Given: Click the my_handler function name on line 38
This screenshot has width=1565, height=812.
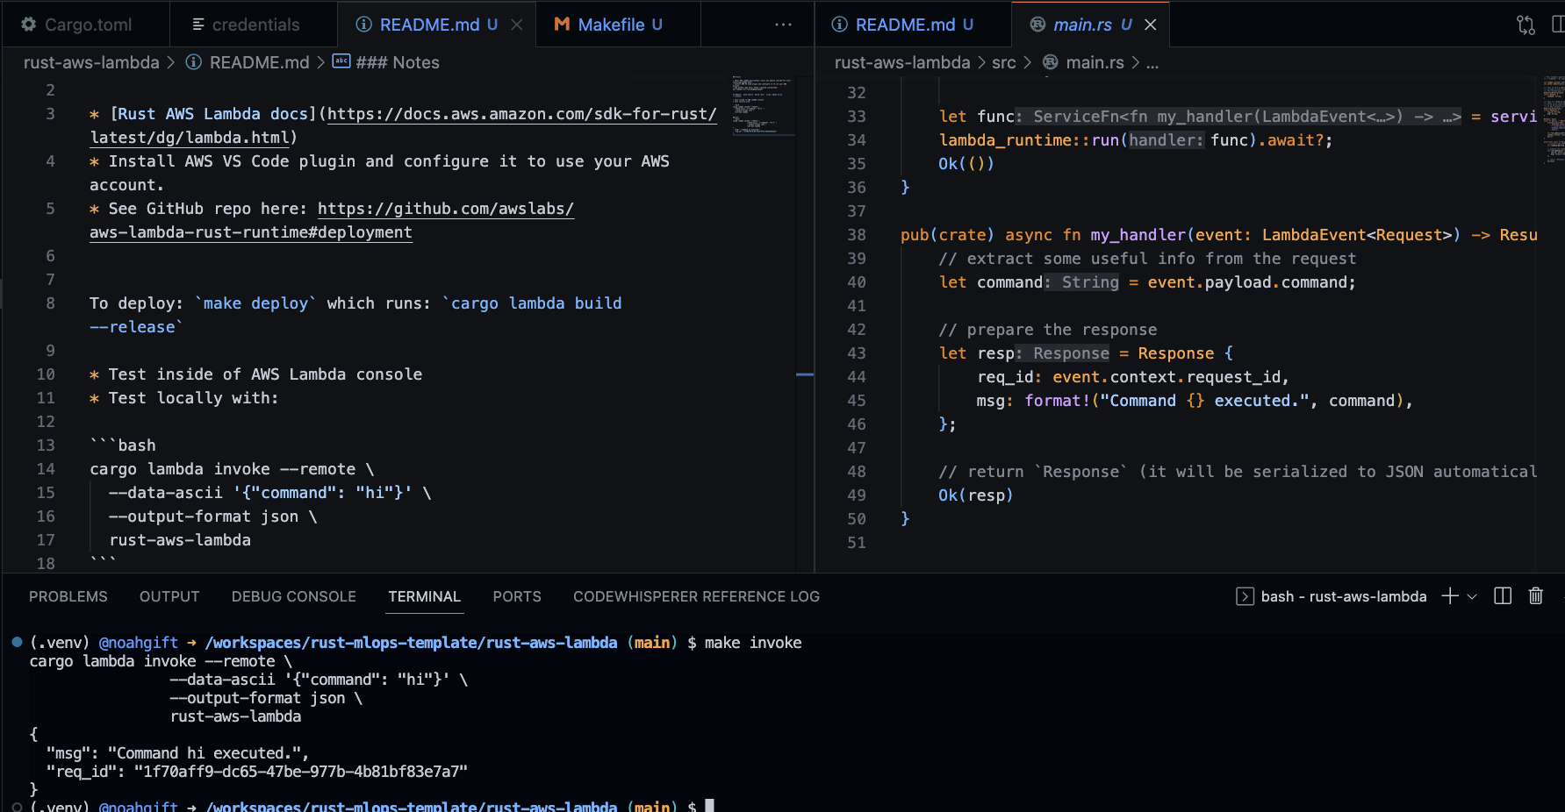Looking at the screenshot, I should [1138, 235].
